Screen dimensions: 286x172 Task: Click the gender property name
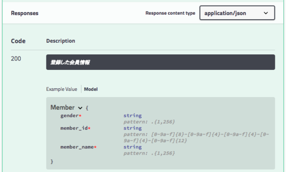pos(69,116)
